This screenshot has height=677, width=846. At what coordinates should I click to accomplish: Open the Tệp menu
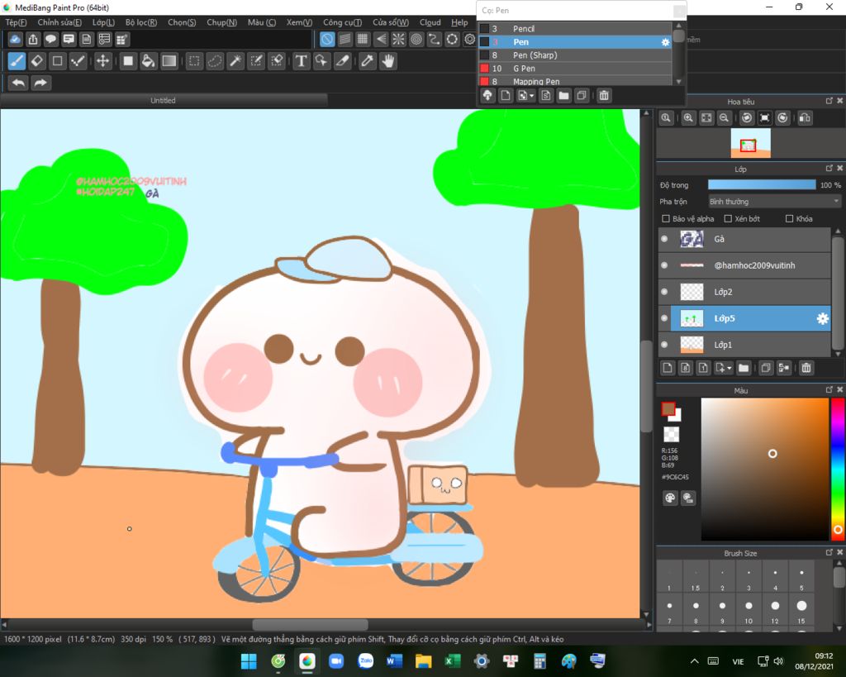pyautogui.click(x=16, y=22)
